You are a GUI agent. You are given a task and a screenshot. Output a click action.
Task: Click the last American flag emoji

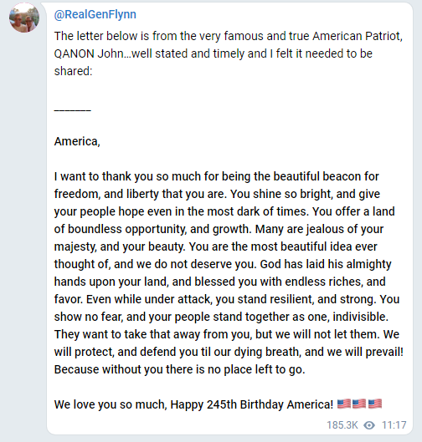pyautogui.click(x=375, y=404)
